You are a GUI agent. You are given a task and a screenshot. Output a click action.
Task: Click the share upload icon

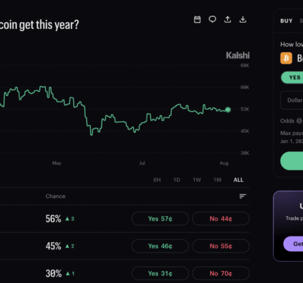(x=227, y=19)
